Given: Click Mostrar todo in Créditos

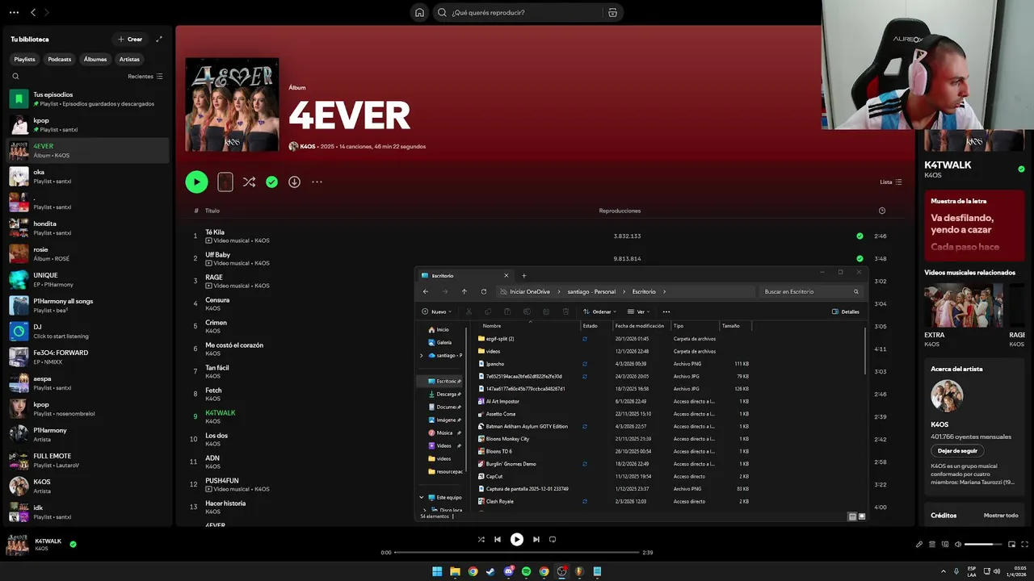Looking at the screenshot, I should (x=1001, y=515).
